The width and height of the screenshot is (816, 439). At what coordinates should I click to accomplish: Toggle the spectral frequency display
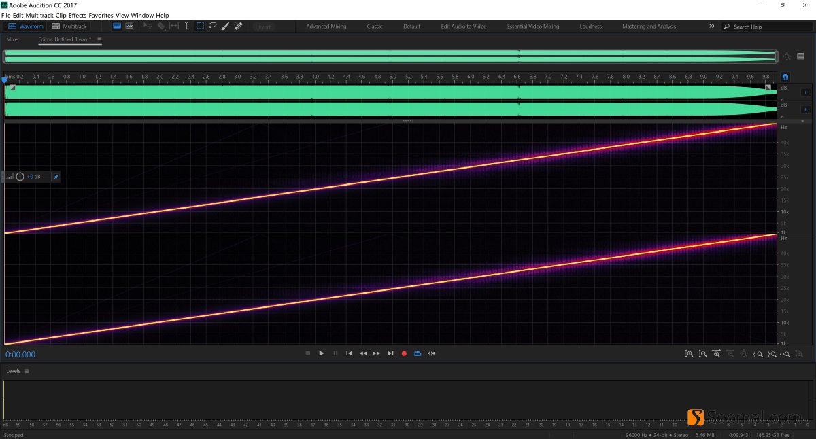point(117,26)
